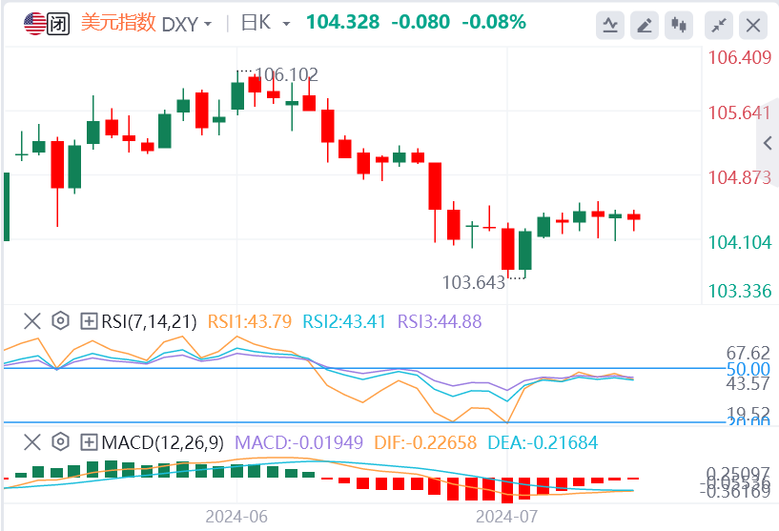Open the 日K period dropdown

[x=266, y=23]
